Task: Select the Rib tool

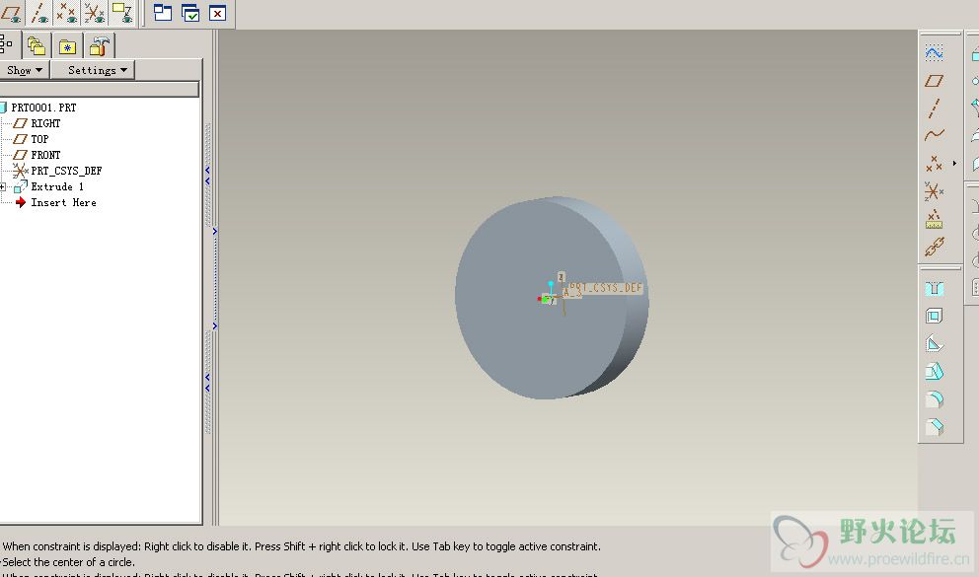Action: (x=934, y=343)
